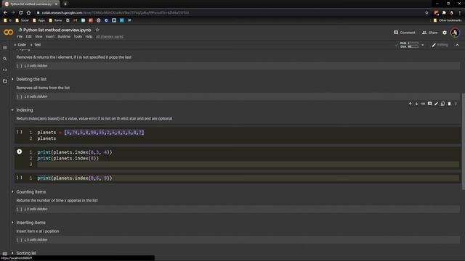The image size is (465, 261).
Task: Open the find and replace sidebar icon
Action: [x=5, y=59]
